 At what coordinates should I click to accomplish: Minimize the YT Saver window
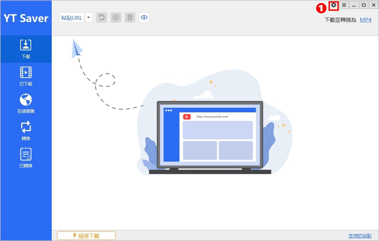coord(354,5)
